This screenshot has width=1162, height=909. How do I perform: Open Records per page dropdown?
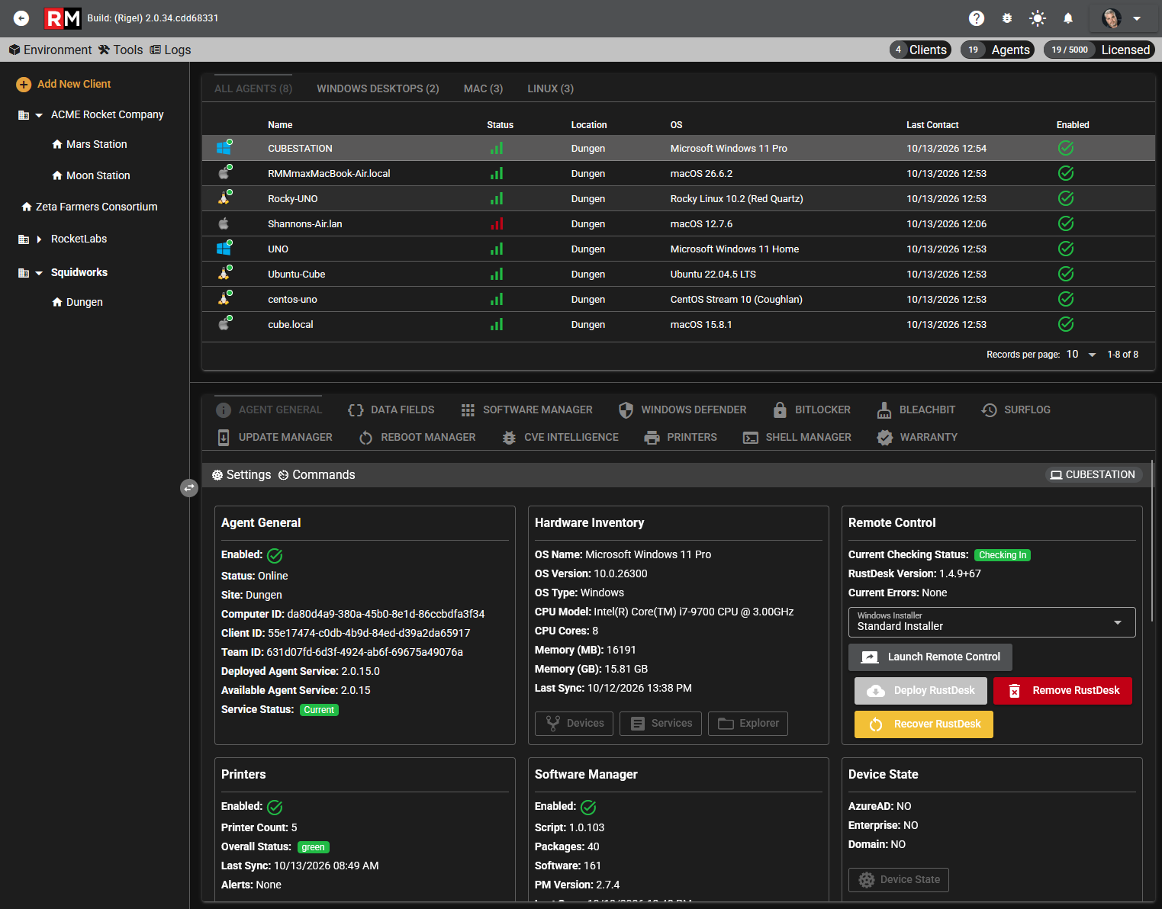1081,355
